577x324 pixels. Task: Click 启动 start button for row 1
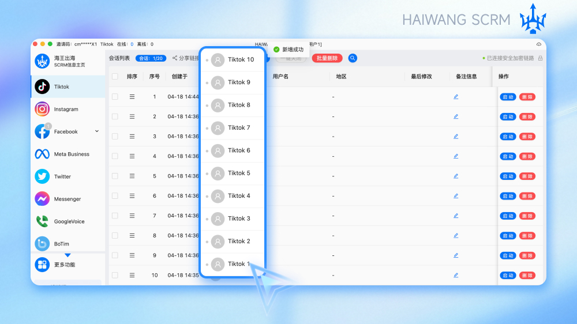508,97
